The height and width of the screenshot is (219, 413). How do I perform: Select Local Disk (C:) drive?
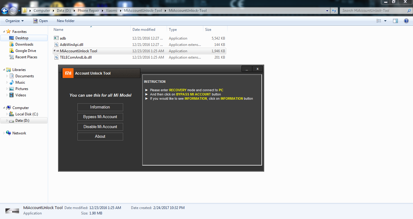coord(27,114)
